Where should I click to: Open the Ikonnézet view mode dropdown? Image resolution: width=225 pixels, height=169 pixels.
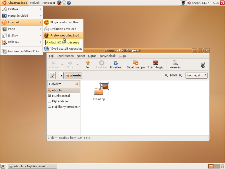pyautogui.click(x=196, y=75)
